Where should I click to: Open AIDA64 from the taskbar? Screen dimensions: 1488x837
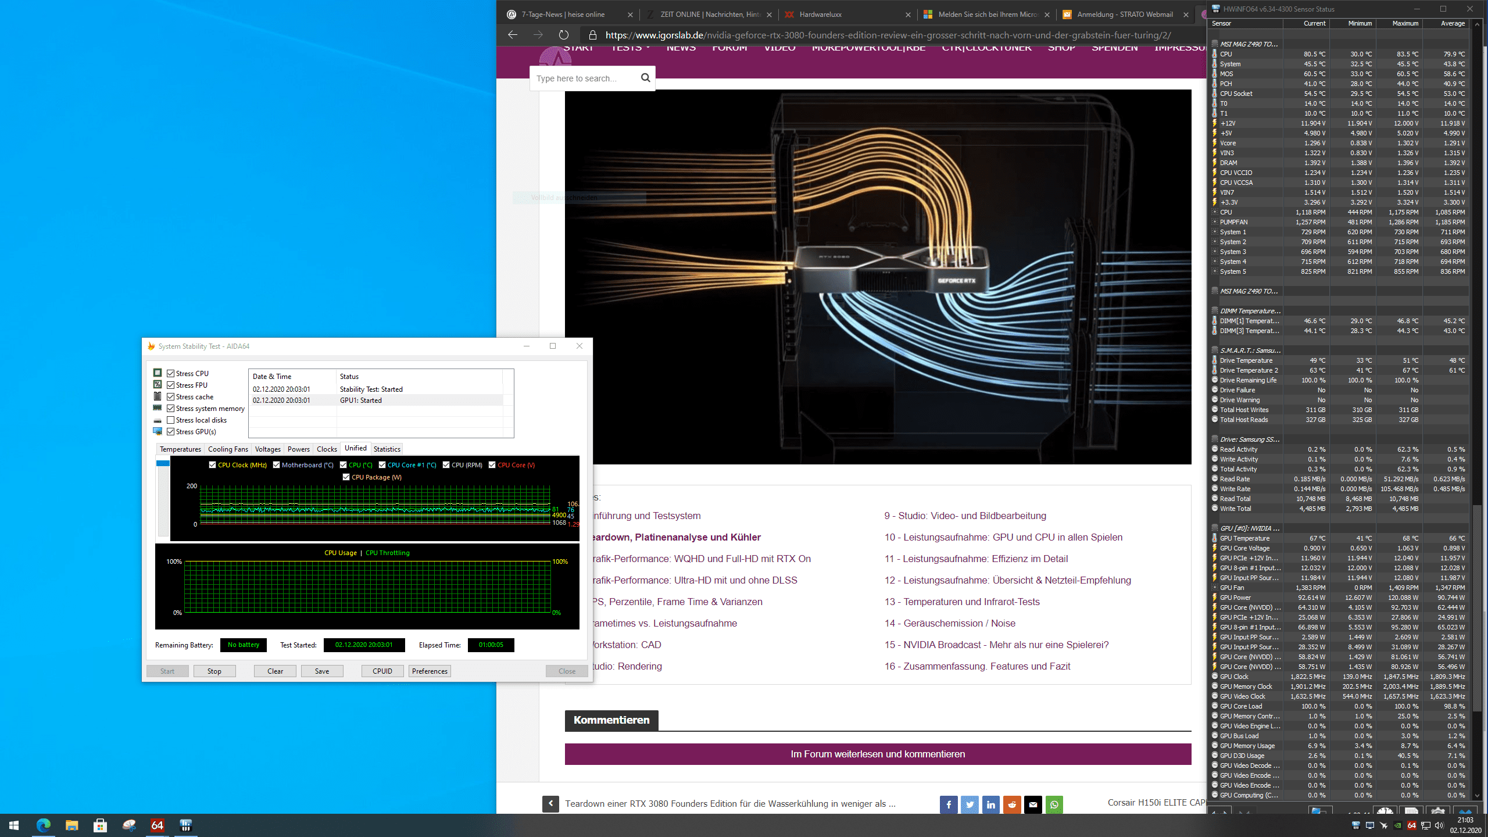tap(157, 825)
